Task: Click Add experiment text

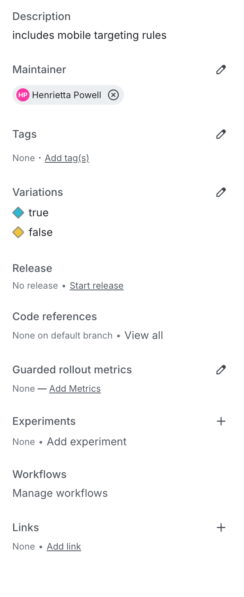Action: pyautogui.click(x=86, y=442)
